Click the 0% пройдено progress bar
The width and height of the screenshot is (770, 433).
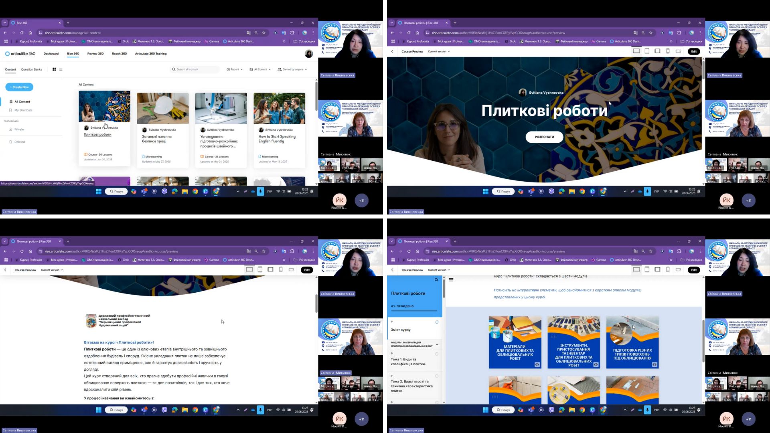point(414,310)
